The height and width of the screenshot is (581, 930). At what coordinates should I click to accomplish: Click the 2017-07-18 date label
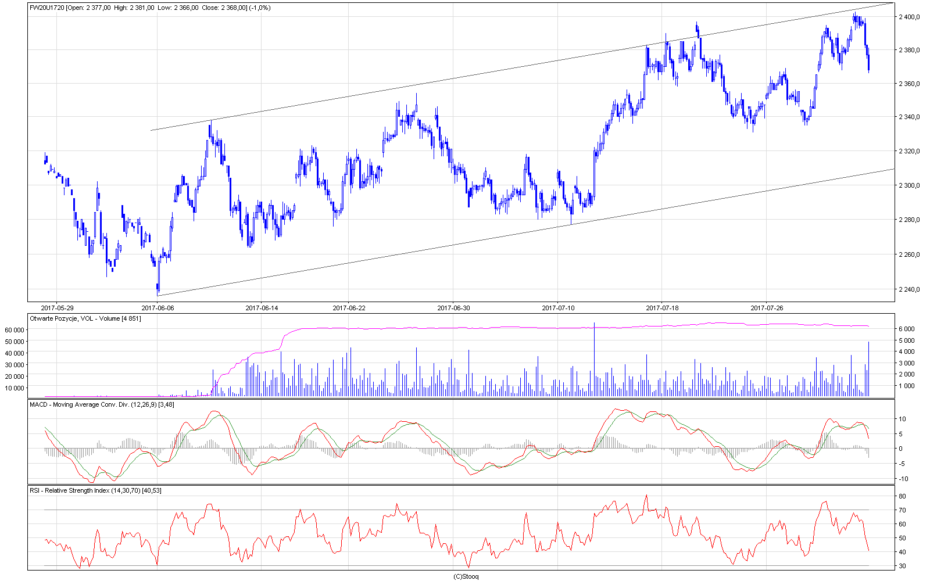662,308
